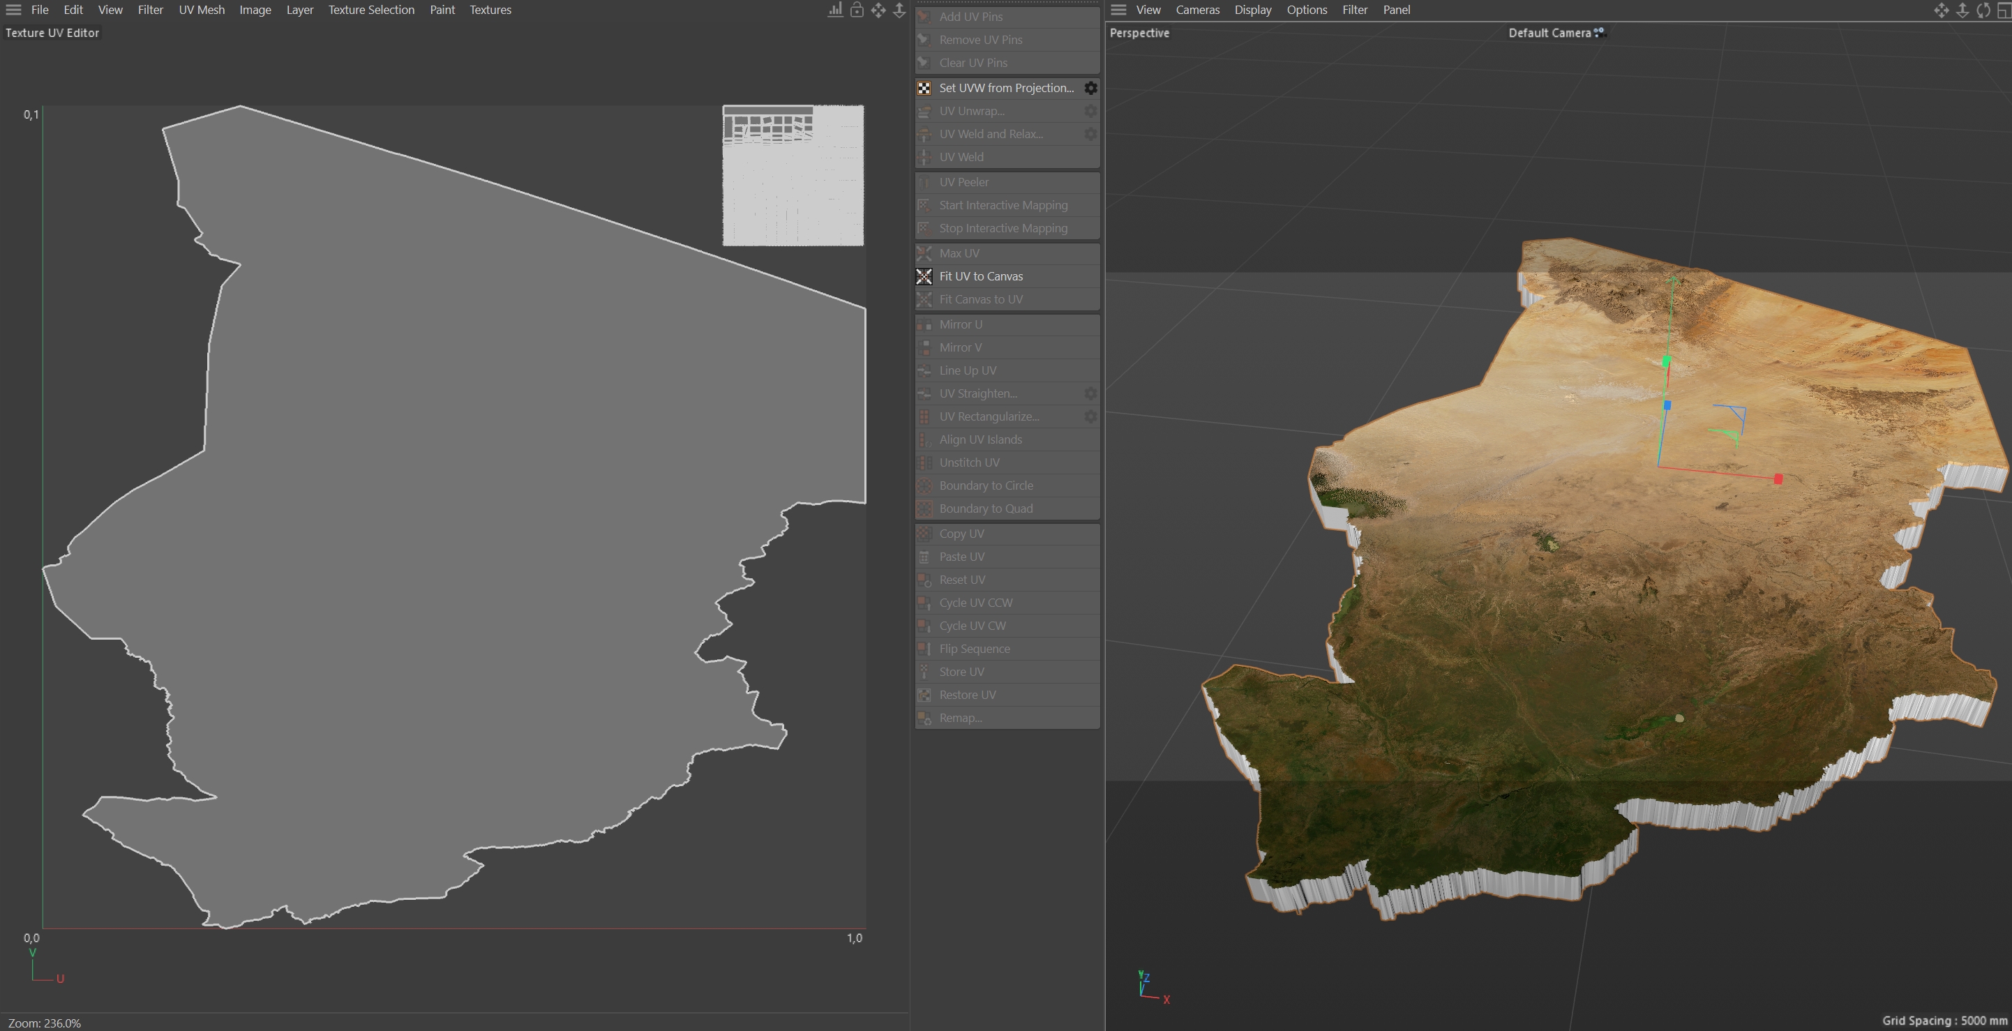Screen dimensions: 2012x1031
Task: Open the Perspective viewport hamburger menu
Action: tap(1118, 10)
